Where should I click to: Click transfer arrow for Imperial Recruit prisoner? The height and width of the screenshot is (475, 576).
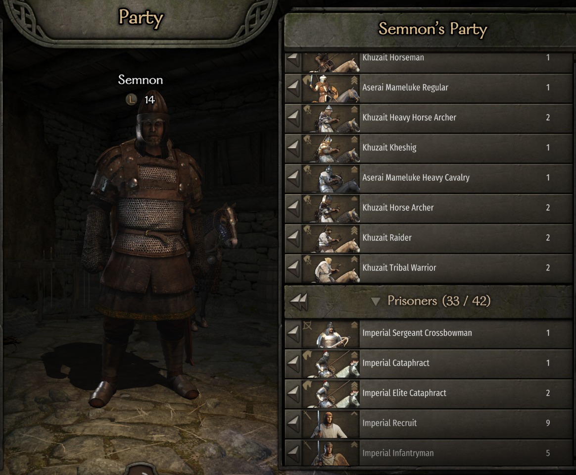click(293, 424)
